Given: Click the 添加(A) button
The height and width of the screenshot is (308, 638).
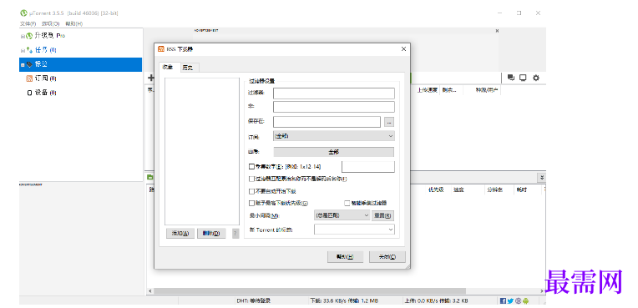Looking at the screenshot, I should (x=180, y=234).
